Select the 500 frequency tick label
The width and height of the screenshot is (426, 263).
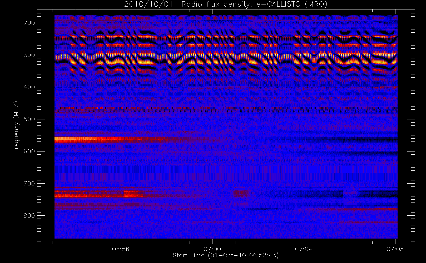29,119
